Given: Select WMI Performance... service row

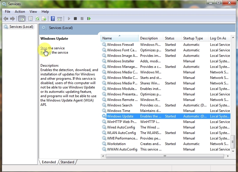Looking at the screenshot, I should click(x=166, y=138).
